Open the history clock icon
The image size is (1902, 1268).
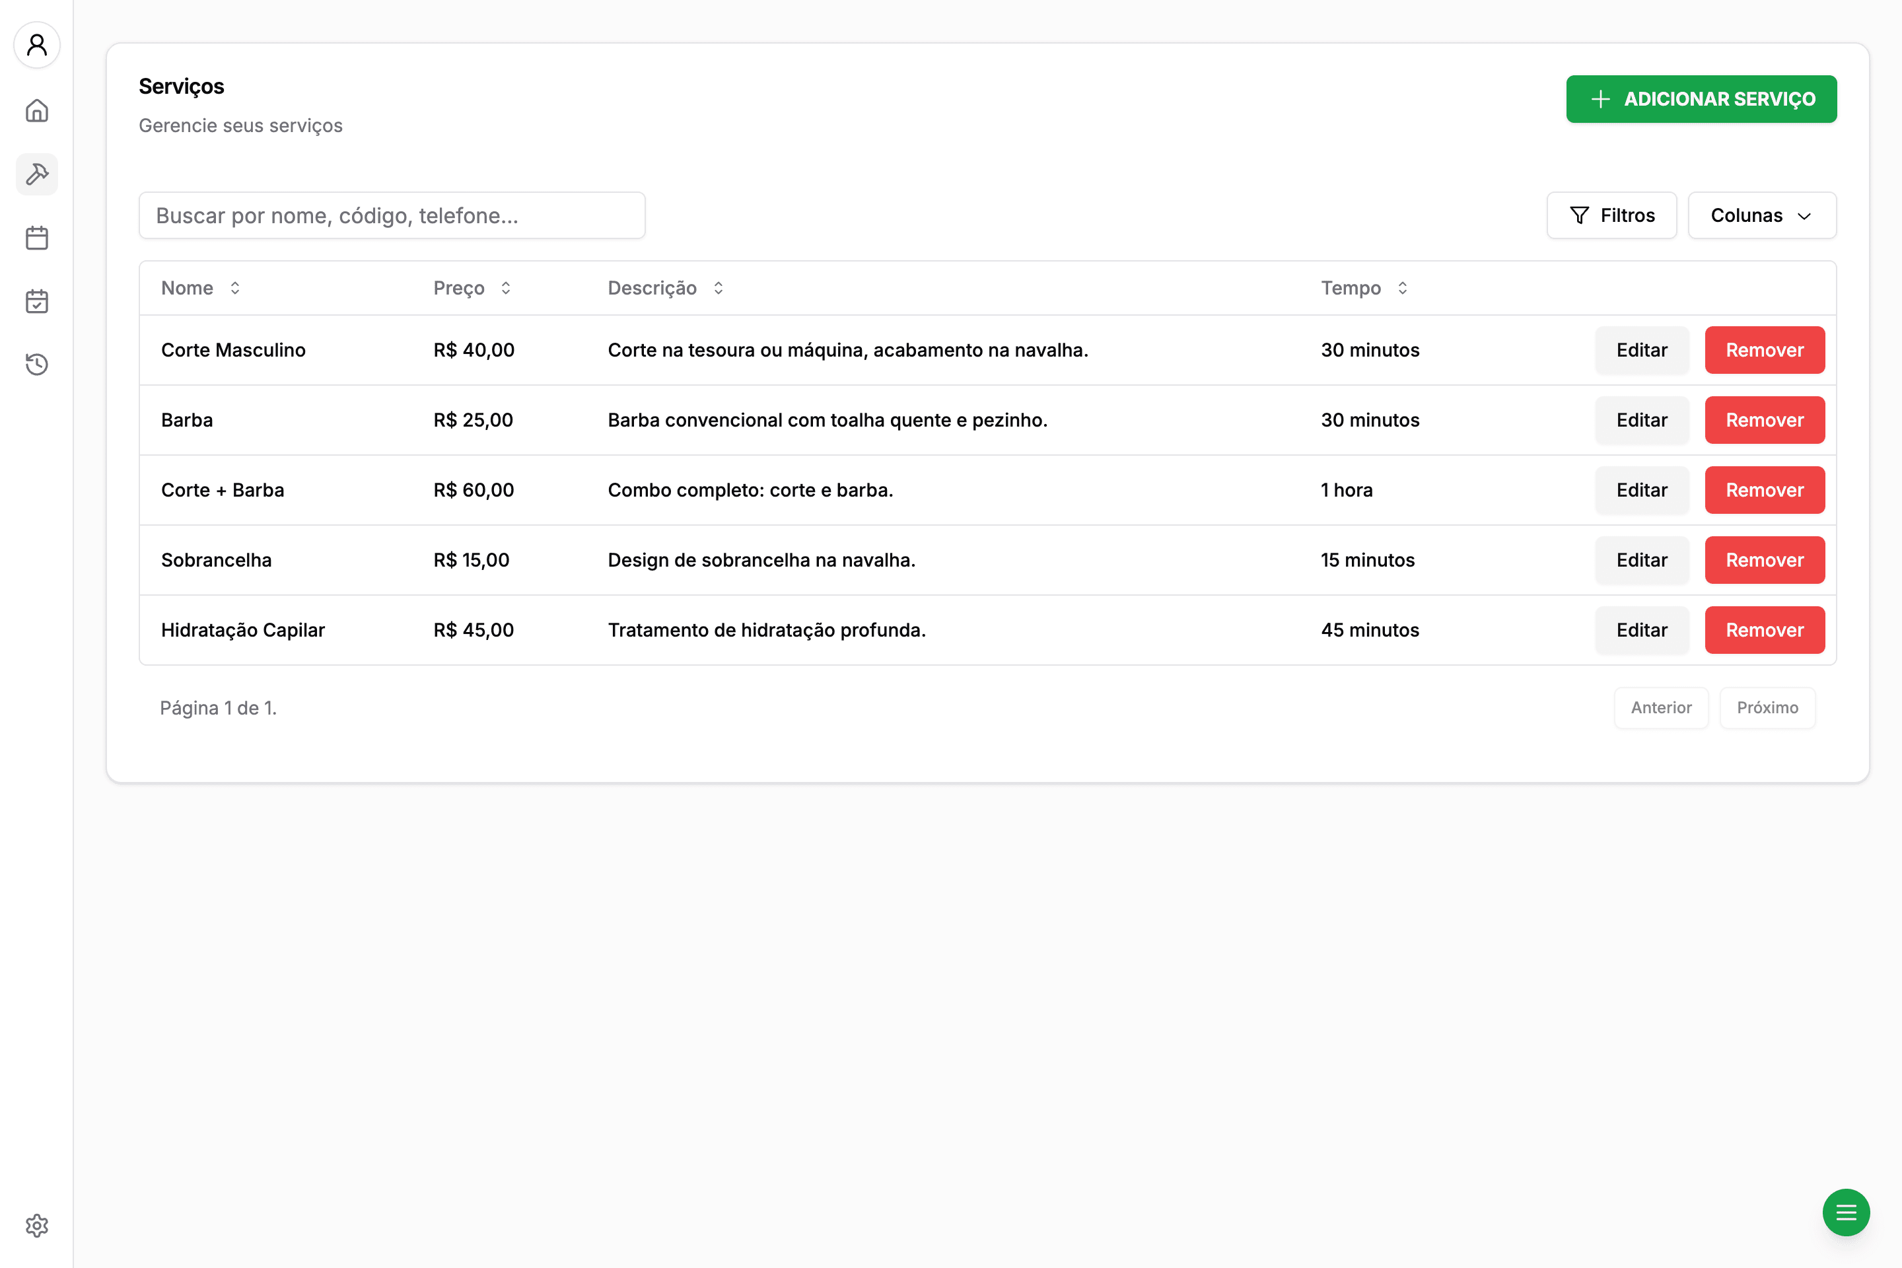(x=37, y=365)
